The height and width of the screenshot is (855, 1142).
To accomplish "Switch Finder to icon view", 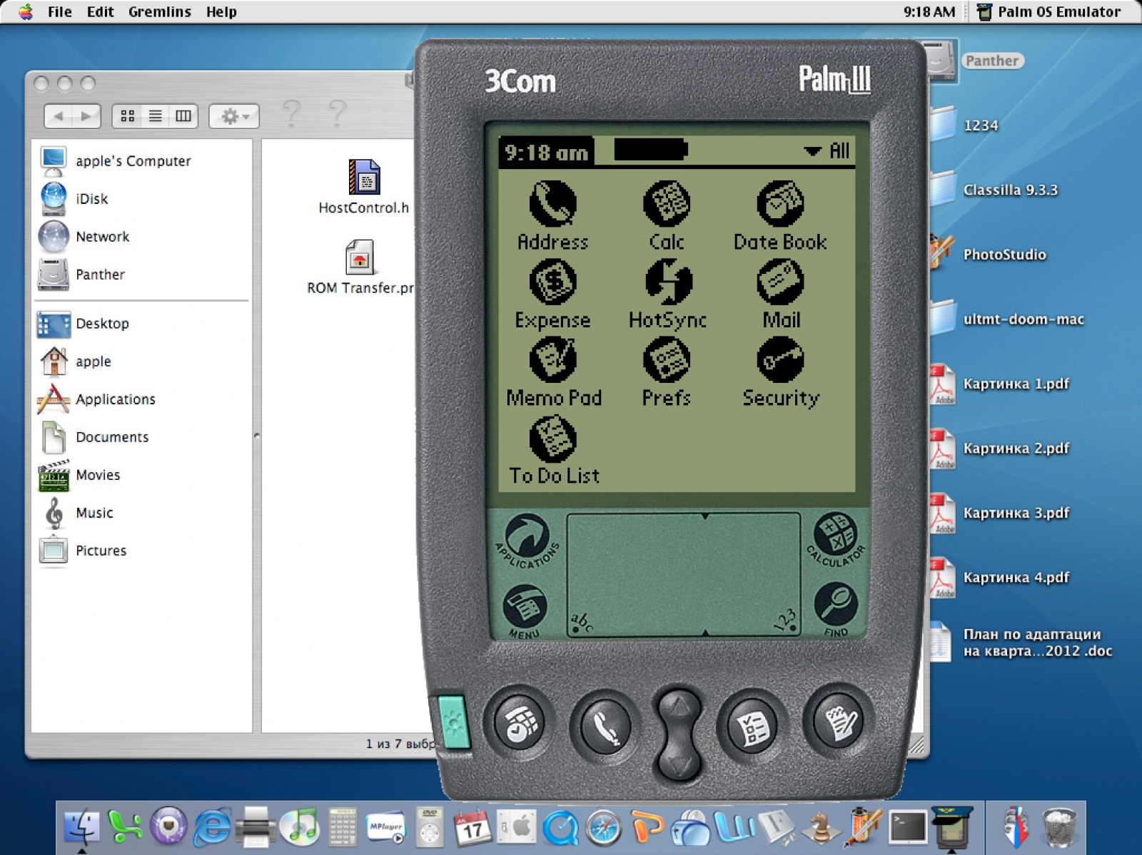I will (128, 116).
